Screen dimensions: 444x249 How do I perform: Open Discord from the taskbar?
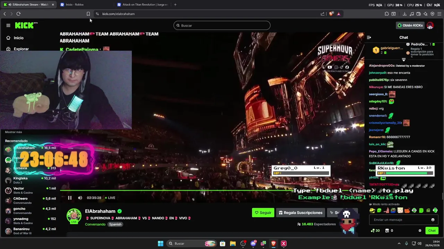coord(253,243)
